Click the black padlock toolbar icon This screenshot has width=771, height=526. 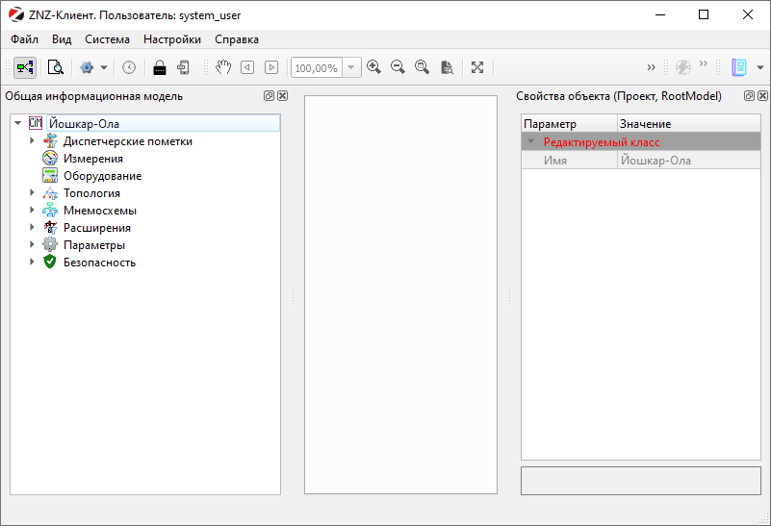pyautogui.click(x=160, y=67)
